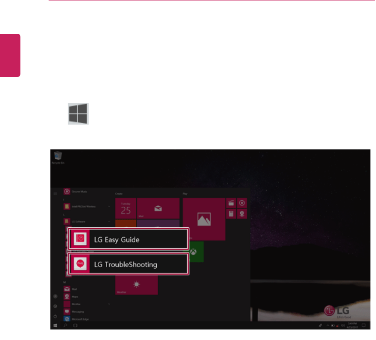Open the Calculator small tile
This screenshot has height=340, width=376.
tap(231, 214)
